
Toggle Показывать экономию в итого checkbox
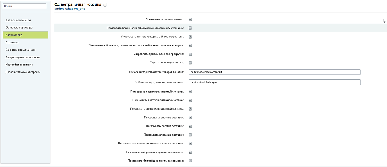pos(190,20)
